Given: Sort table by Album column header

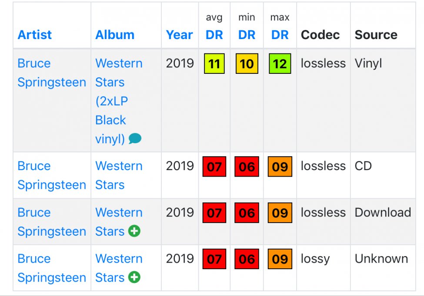Looking at the screenshot, I should (115, 35).
